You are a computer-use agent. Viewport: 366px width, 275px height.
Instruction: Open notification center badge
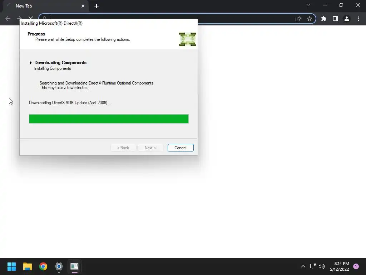point(356,266)
